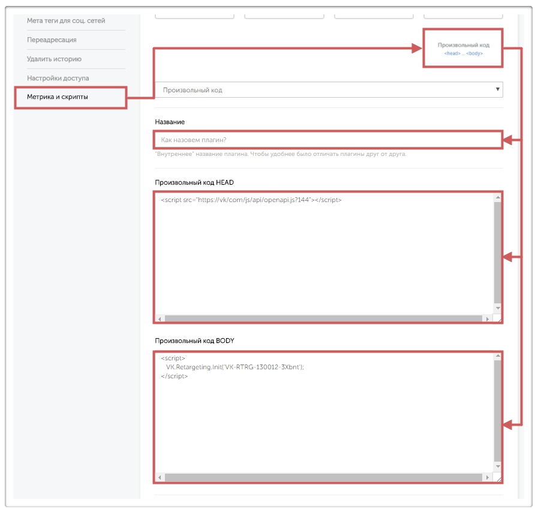The image size is (535, 509).
Task: Choose the Произвольный код head/body card
Action: tap(463, 49)
